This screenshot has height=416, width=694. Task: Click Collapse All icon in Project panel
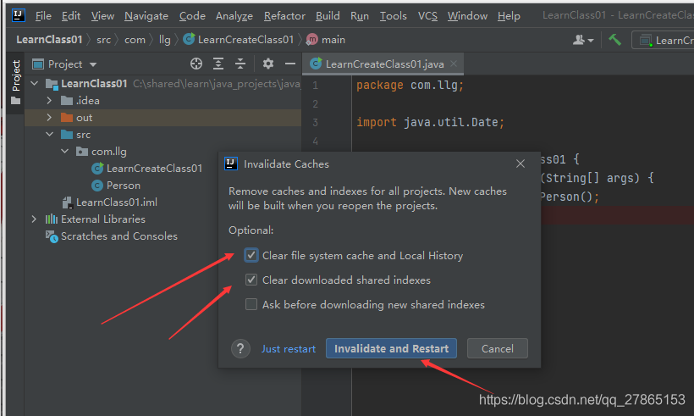(240, 64)
